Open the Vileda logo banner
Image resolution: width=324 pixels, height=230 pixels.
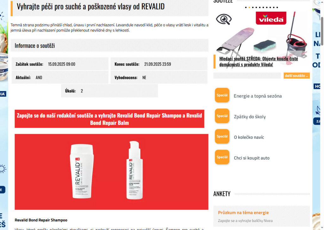[x=271, y=18]
